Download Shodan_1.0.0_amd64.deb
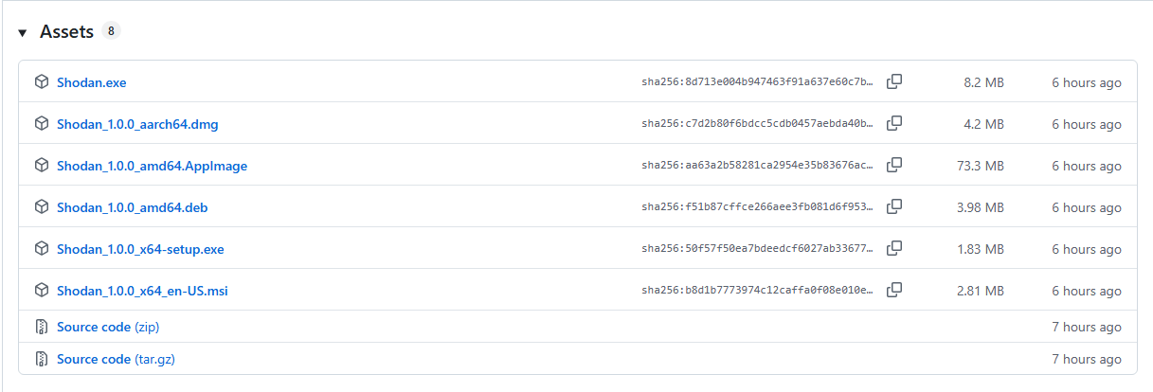The image size is (1153, 392). tap(132, 207)
